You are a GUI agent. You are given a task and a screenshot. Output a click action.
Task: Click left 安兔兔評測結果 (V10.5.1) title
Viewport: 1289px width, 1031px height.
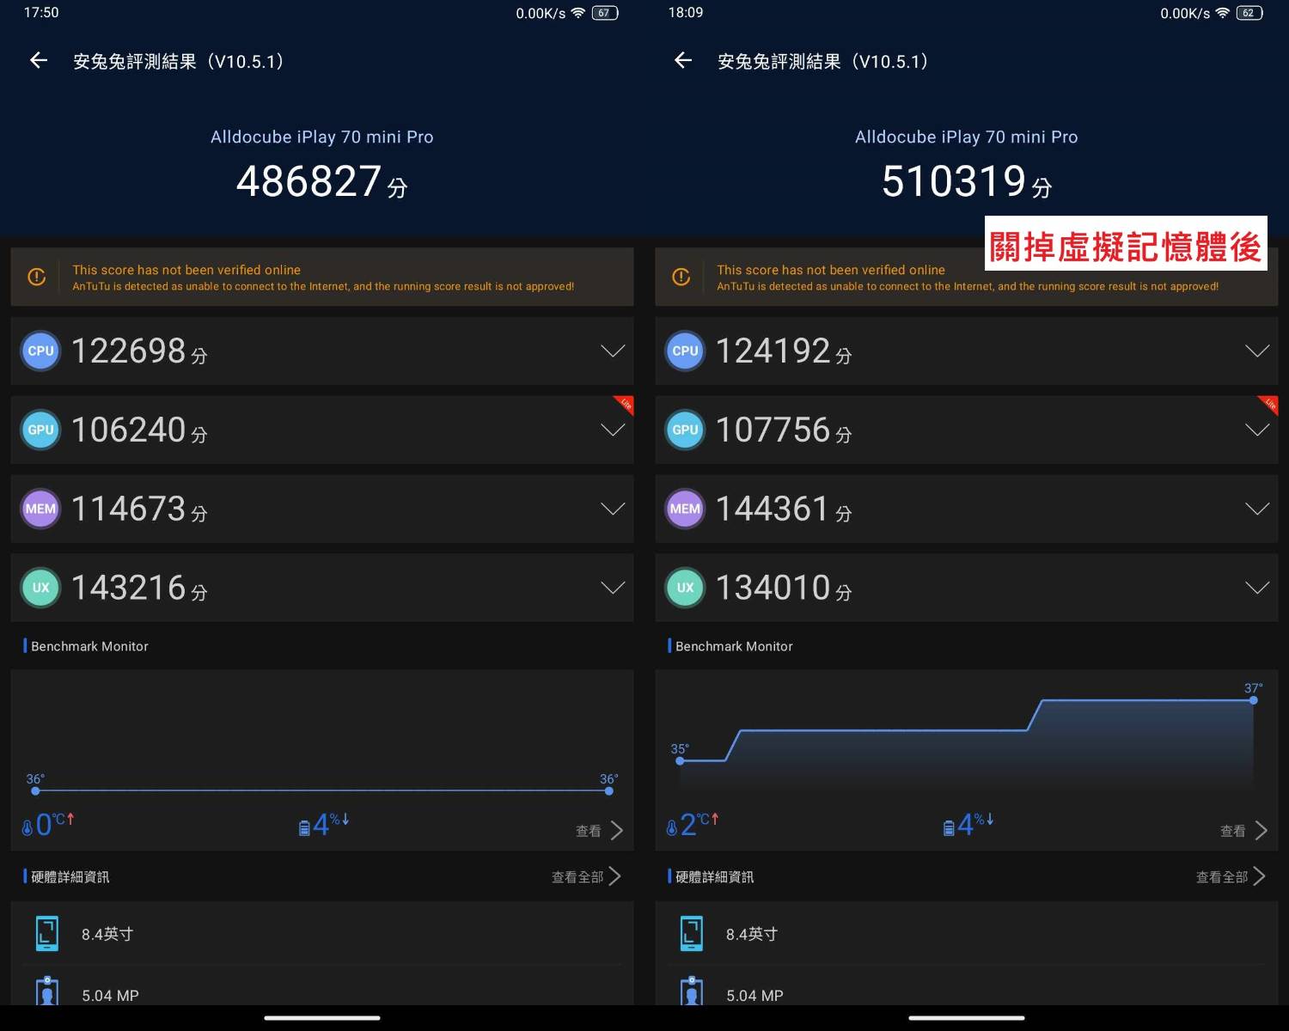(179, 61)
